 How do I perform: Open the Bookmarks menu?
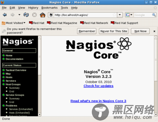(49, 8)
